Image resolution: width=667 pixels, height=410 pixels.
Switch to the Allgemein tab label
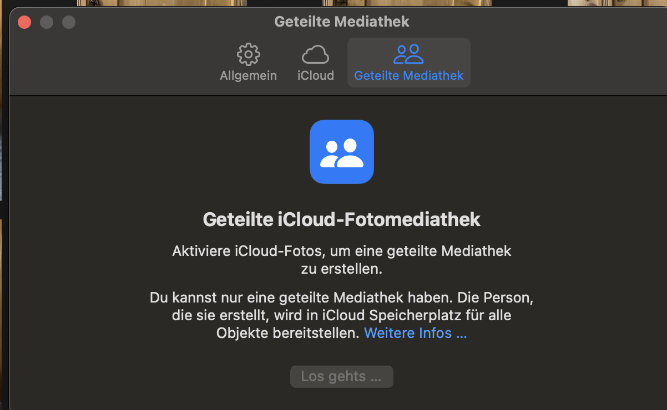click(x=248, y=75)
